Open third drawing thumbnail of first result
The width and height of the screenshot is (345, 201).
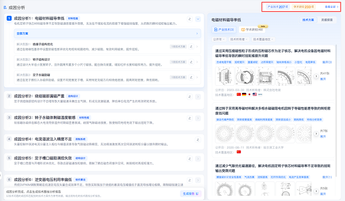(x=265, y=76)
